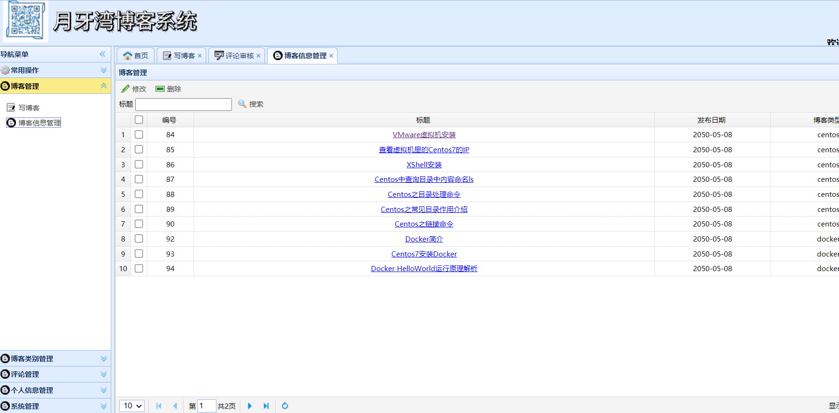Click the write-blog icon on the 写博客 tab

(167, 55)
